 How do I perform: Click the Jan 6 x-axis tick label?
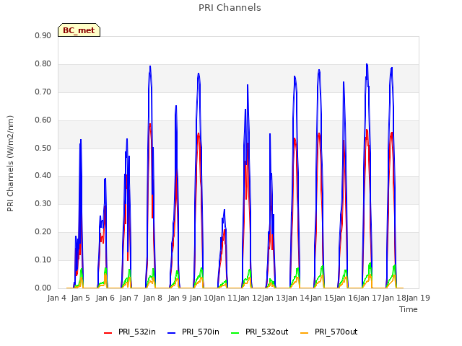click(105, 298)
